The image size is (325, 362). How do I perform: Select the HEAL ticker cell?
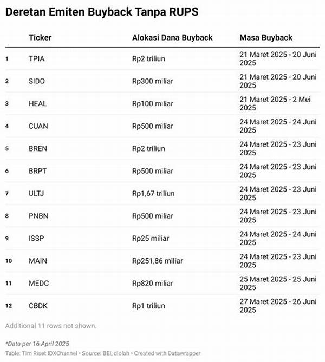(38, 103)
